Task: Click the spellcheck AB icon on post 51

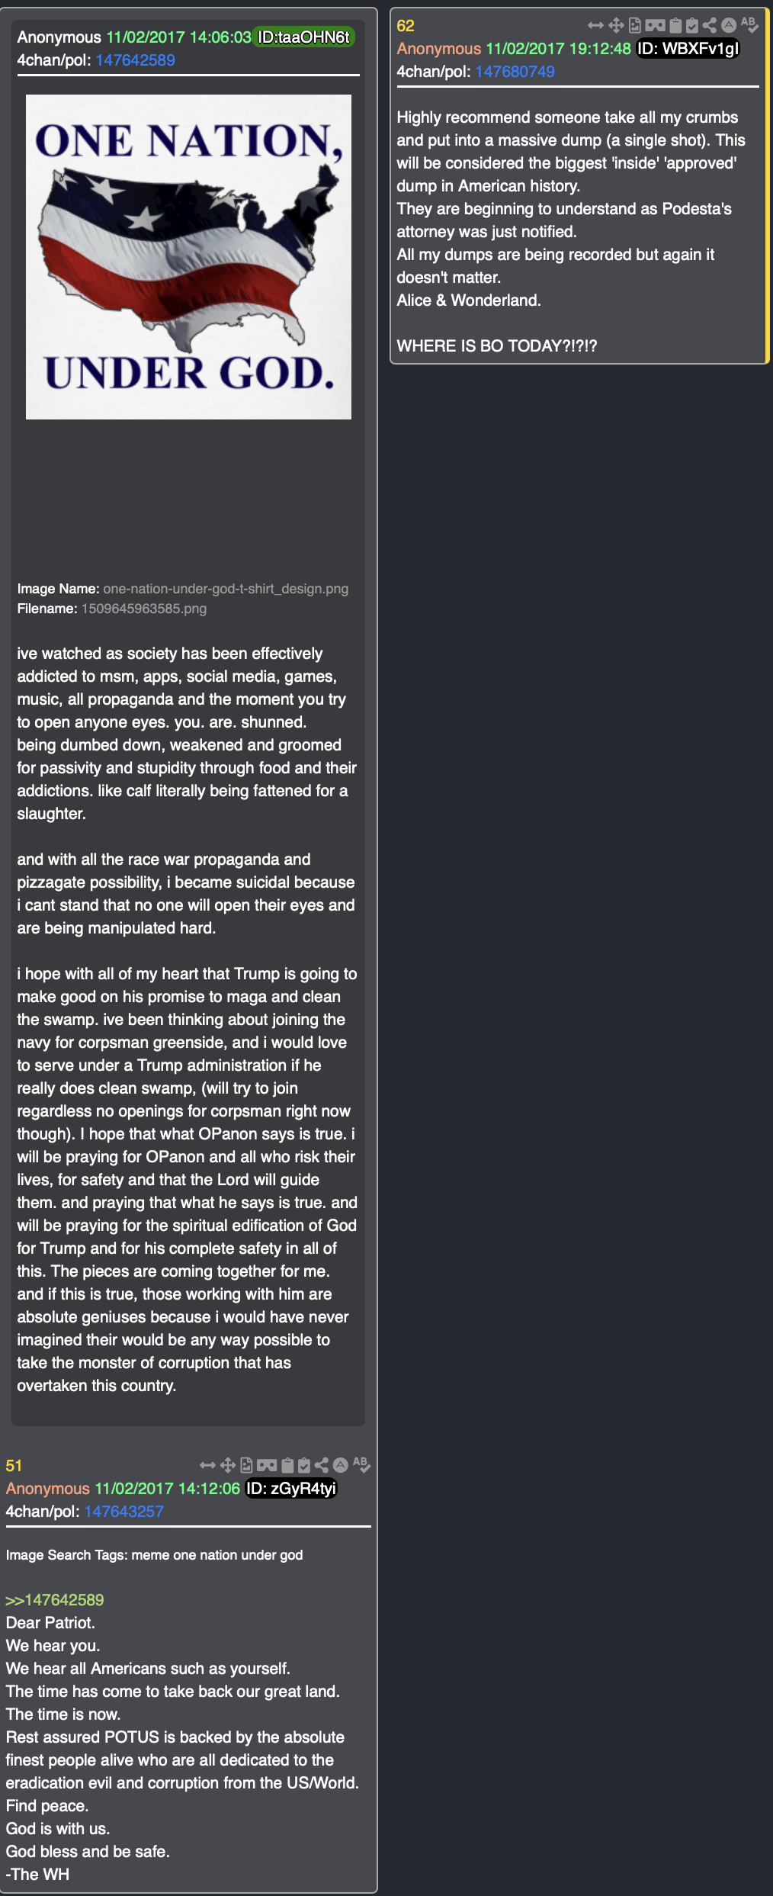Action: [x=361, y=1464]
